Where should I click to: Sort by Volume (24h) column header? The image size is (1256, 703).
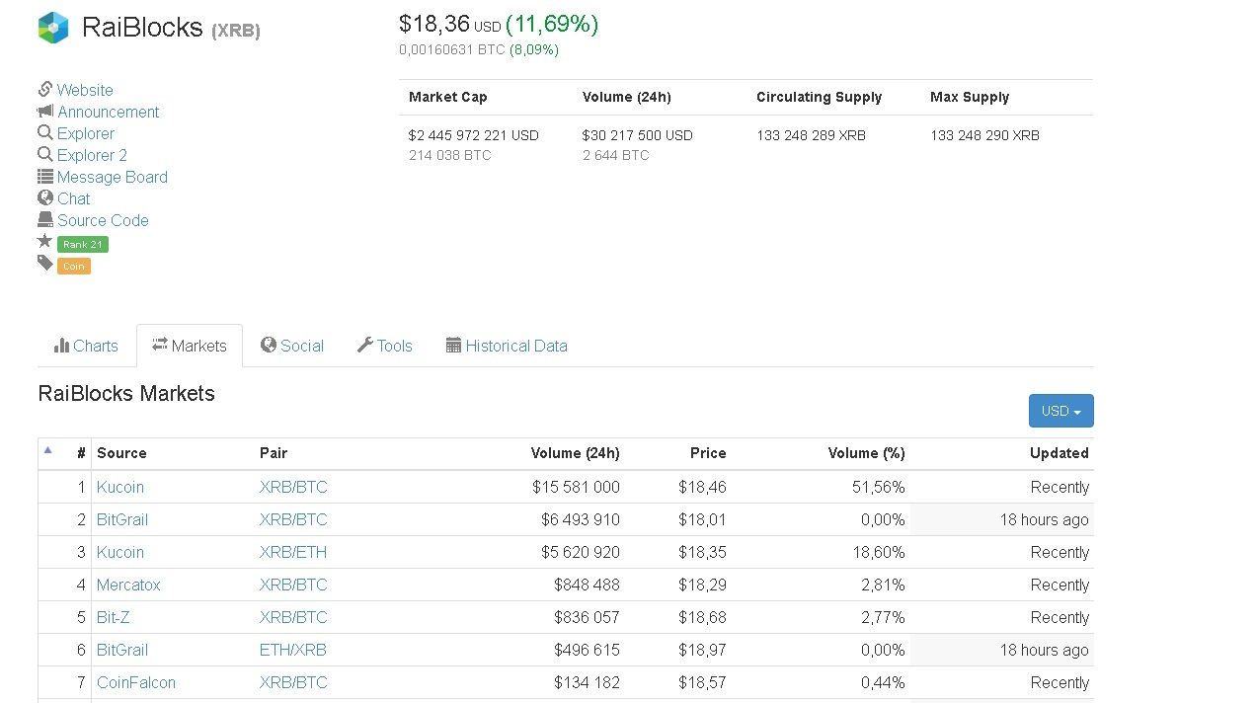(576, 453)
